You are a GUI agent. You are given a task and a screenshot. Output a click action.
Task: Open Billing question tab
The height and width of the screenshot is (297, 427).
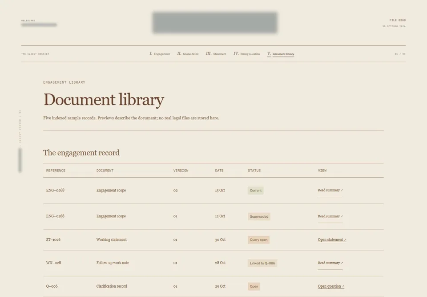point(247,54)
